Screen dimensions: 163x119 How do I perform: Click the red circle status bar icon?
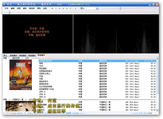(x=4, y=113)
